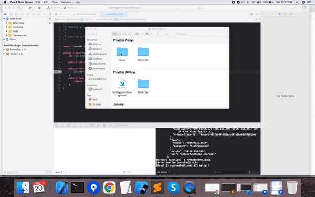Screen dimensions: 315x197
Task: Switch Finder to gallery view
Action: [130, 34]
